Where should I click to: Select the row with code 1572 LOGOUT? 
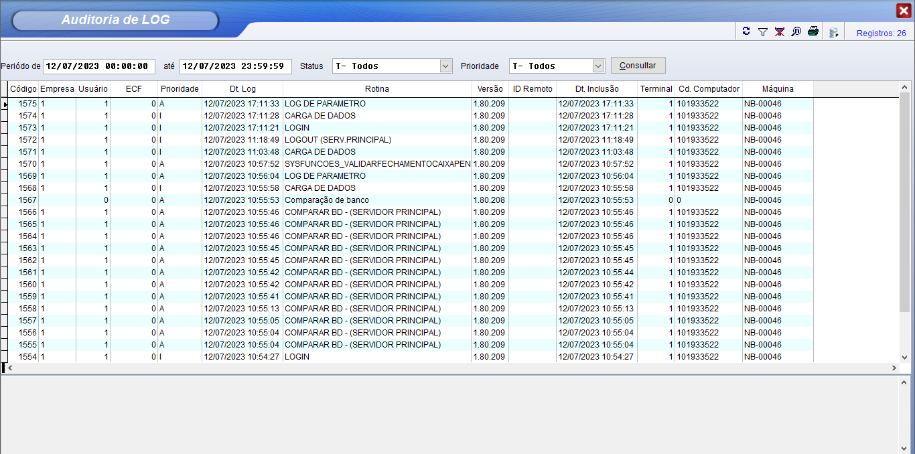pyautogui.click(x=338, y=140)
